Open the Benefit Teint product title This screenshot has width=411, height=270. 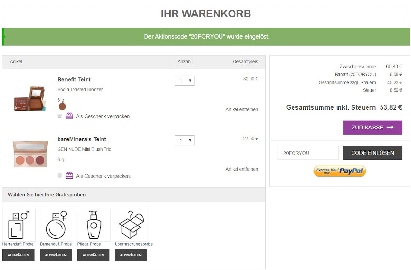pyautogui.click(x=74, y=79)
